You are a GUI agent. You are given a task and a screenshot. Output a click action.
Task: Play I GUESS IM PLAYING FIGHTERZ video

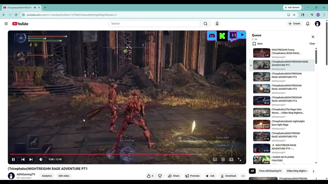(282, 160)
